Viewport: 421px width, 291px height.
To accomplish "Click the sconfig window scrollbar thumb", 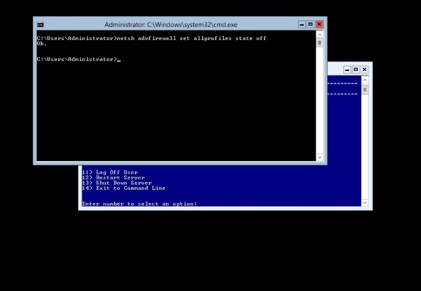I will pyautogui.click(x=364, y=89).
